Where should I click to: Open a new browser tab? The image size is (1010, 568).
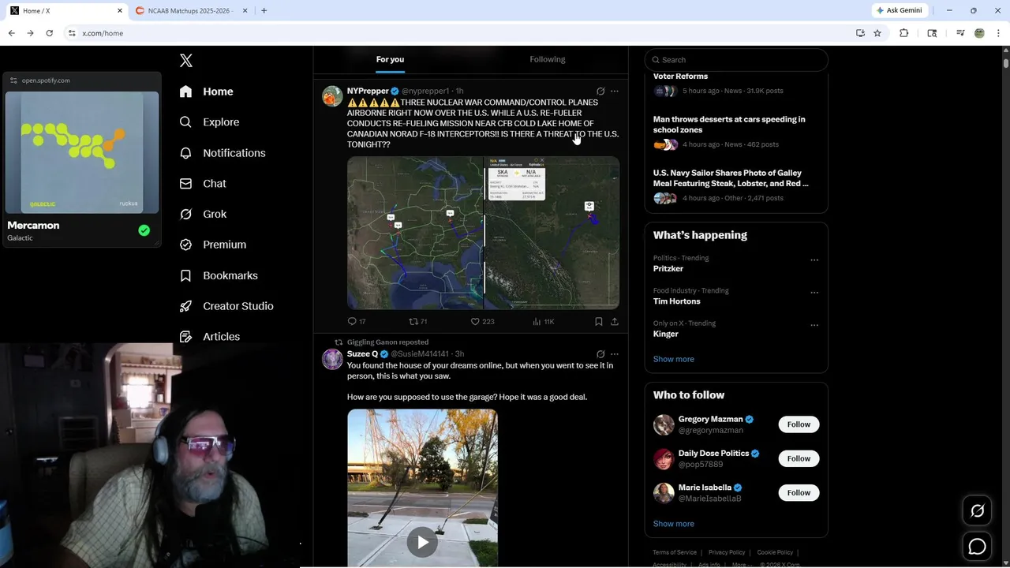[x=264, y=10]
